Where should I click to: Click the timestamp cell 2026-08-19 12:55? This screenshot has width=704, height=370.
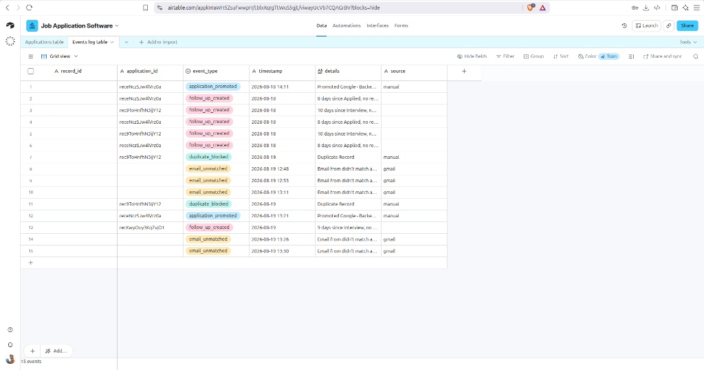[282, 180]
